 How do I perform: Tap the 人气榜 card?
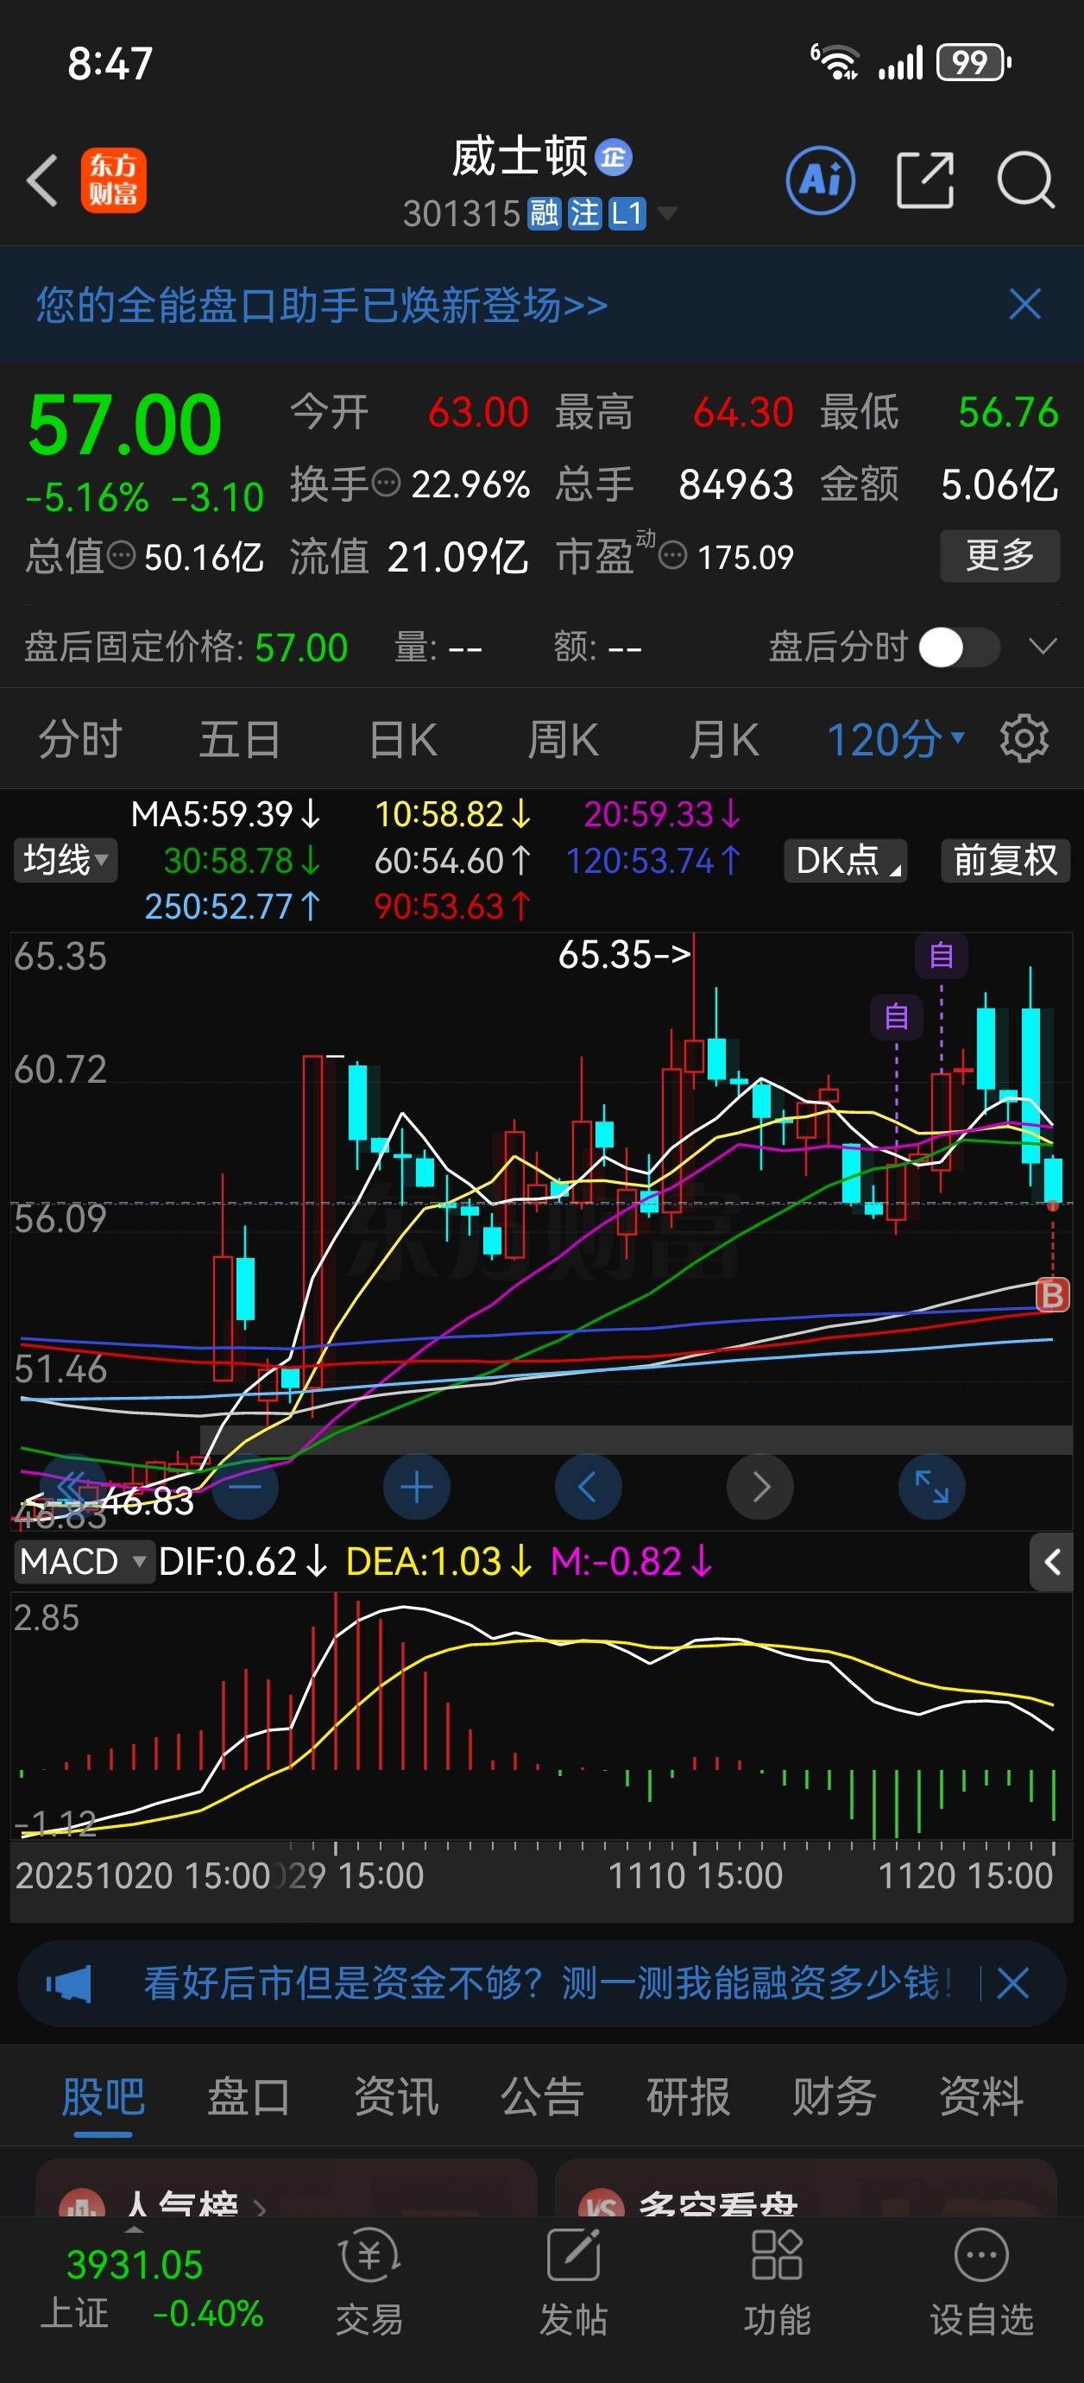[286, 2189]
